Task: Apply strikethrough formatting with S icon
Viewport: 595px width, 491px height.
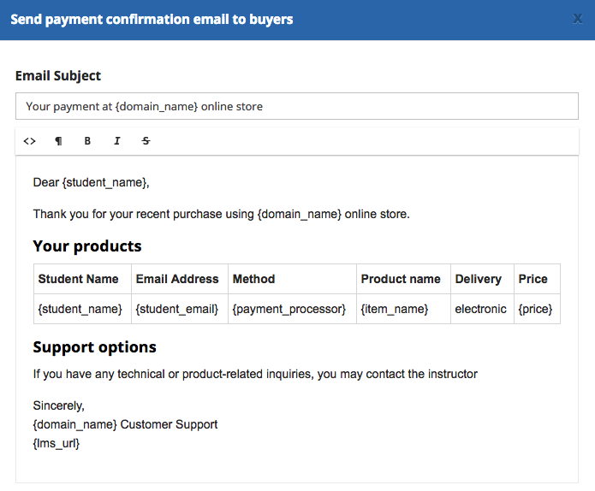Action: coord(146,141)
